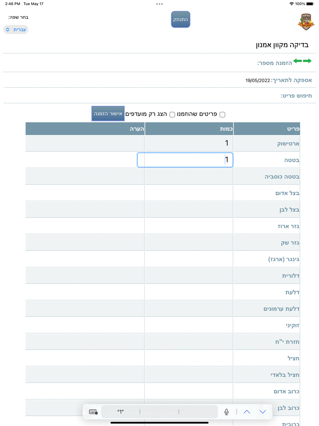
Task: Jump to previous field with the up chevron
Action: 247,412
